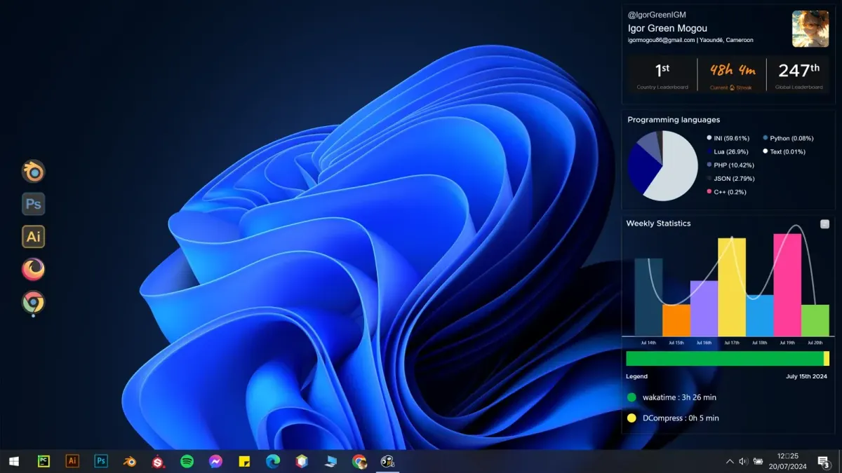Click the volume icon in system tray
This screenshot has height=473, width=842.
tap(744, 461)
